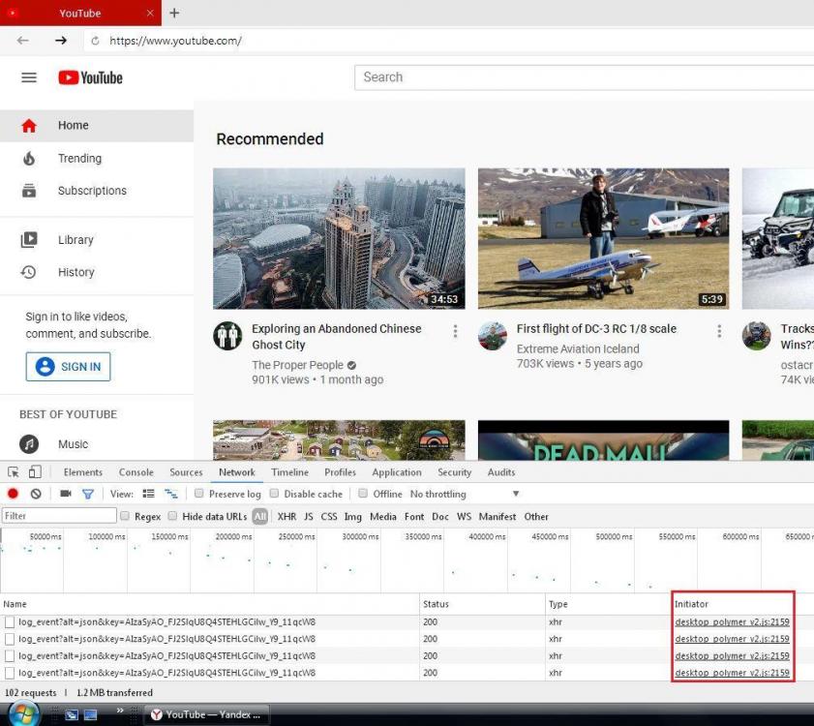Screen dimensions: 814x726
Task: Open the DC-3 RC plane video thumbnail
Action: [x=603, y=238]
